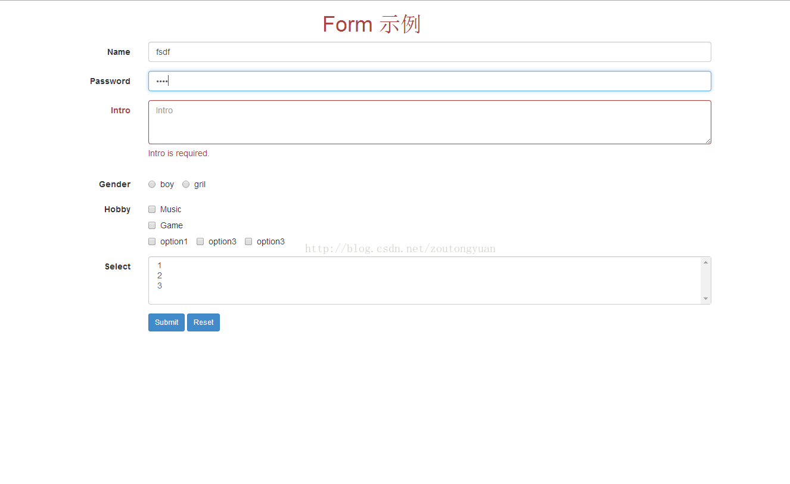
Task: Select item 1 in the Select list
Action: point(160,265)
